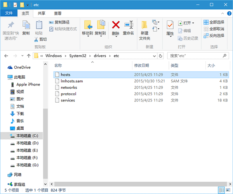Viewport: 233px width, 194px height.
Task: Paste shortcut option in ribbon
Action: [x=63, y=29]
